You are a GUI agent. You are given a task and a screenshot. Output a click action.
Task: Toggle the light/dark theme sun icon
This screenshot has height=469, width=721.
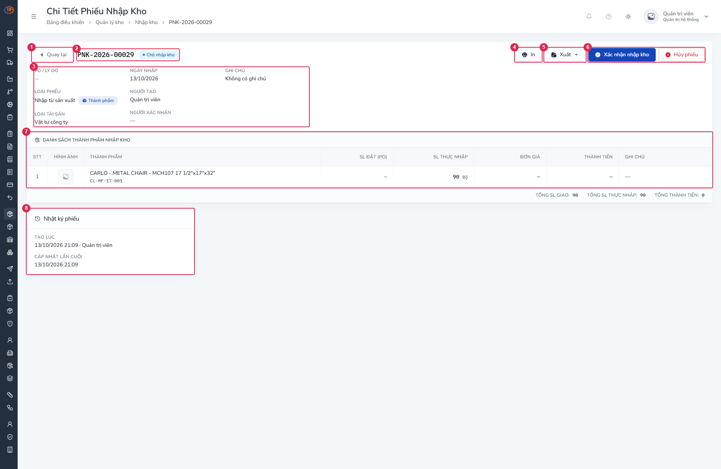(628, 17)
